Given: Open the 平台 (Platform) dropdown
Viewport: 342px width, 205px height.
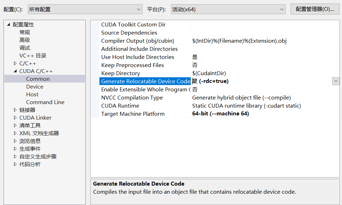Looking at the screenshot, I should [228, 9].
